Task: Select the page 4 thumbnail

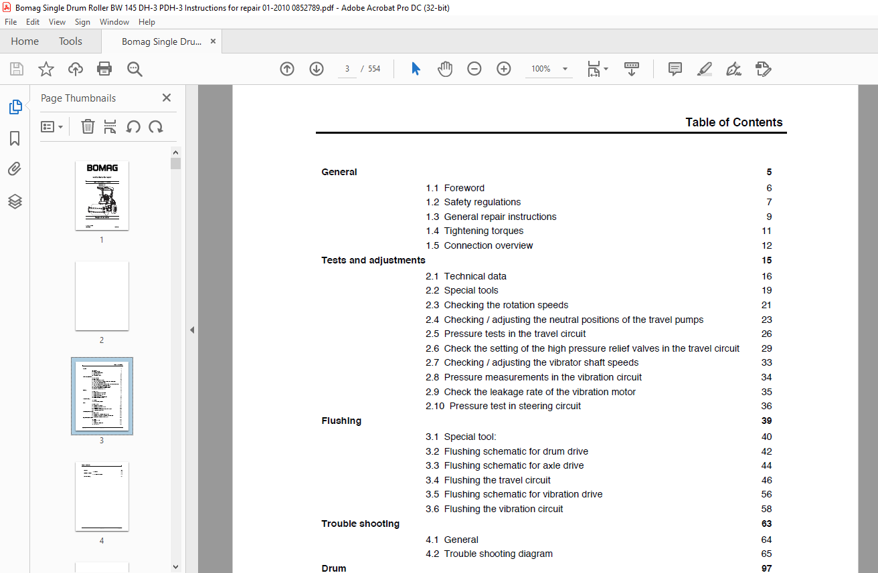Action: 102,496
